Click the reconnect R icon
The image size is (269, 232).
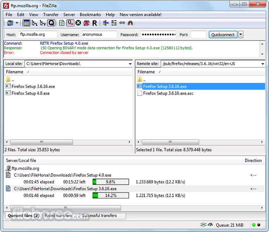pyautogui.click(x=95, y=23)
